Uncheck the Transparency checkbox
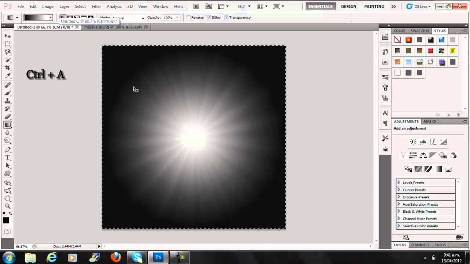The image size is (470, 264). (226, 18)
